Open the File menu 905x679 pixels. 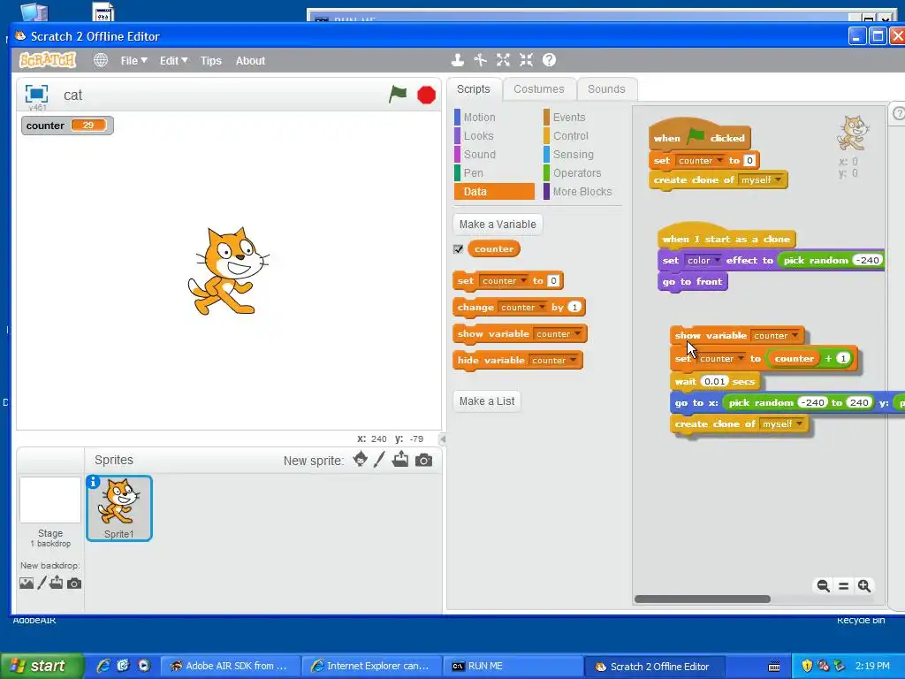134,61
